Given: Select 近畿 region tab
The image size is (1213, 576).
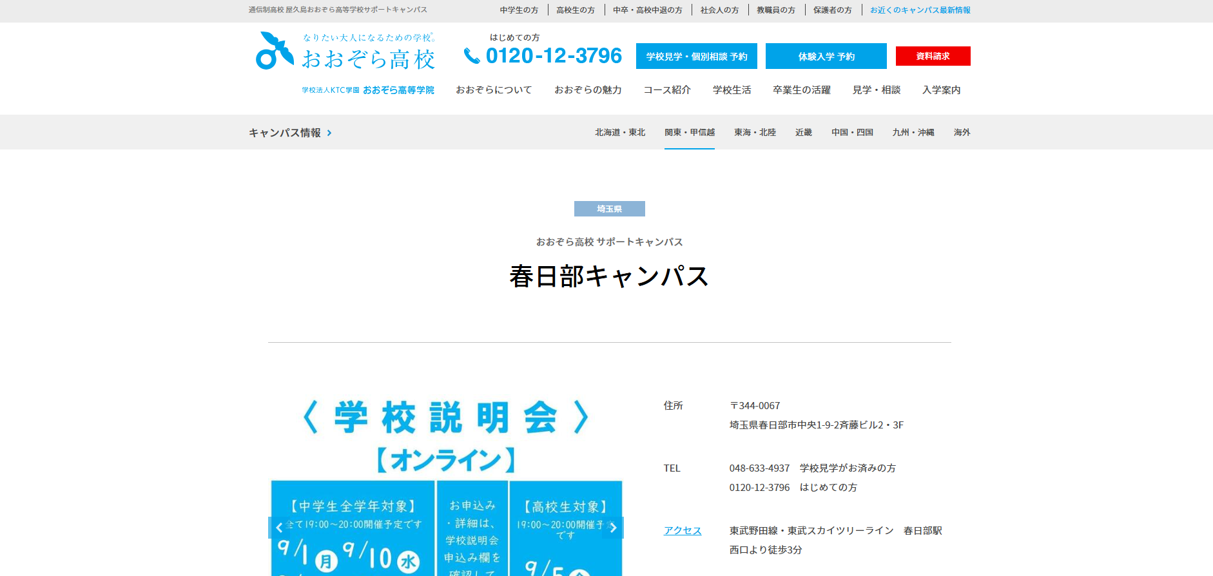Looking at the screenshot, I should [x=804, y=132].
